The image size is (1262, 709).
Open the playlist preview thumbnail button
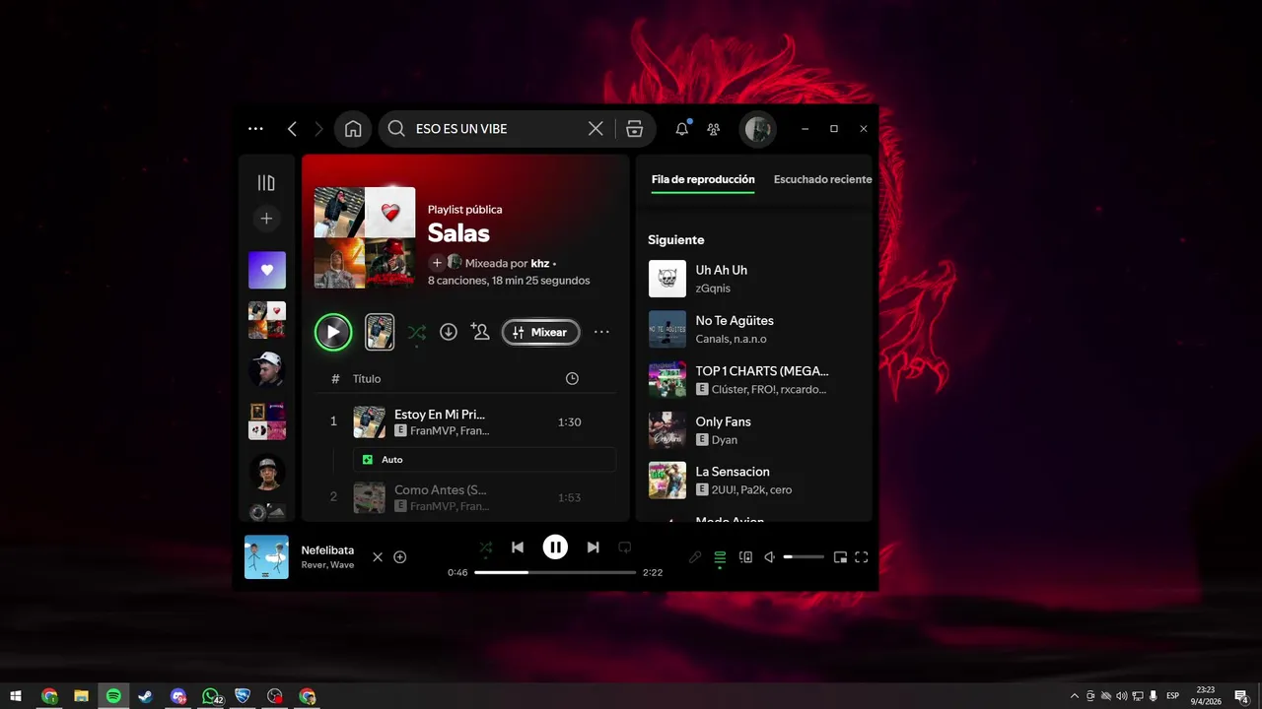coord(380,332)
